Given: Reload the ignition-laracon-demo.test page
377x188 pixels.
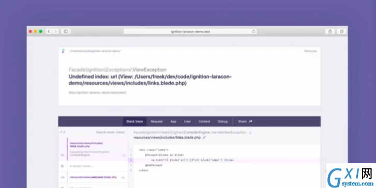Looking at the screenshot, I should coord(253,32).
